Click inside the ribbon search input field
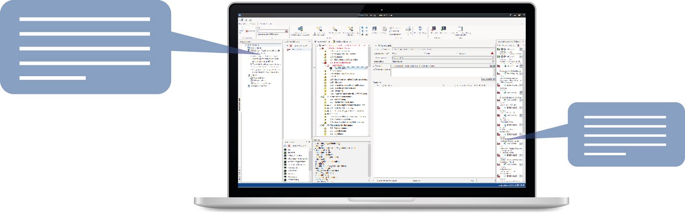Viewport: 685px width, 220px height. 271,31
